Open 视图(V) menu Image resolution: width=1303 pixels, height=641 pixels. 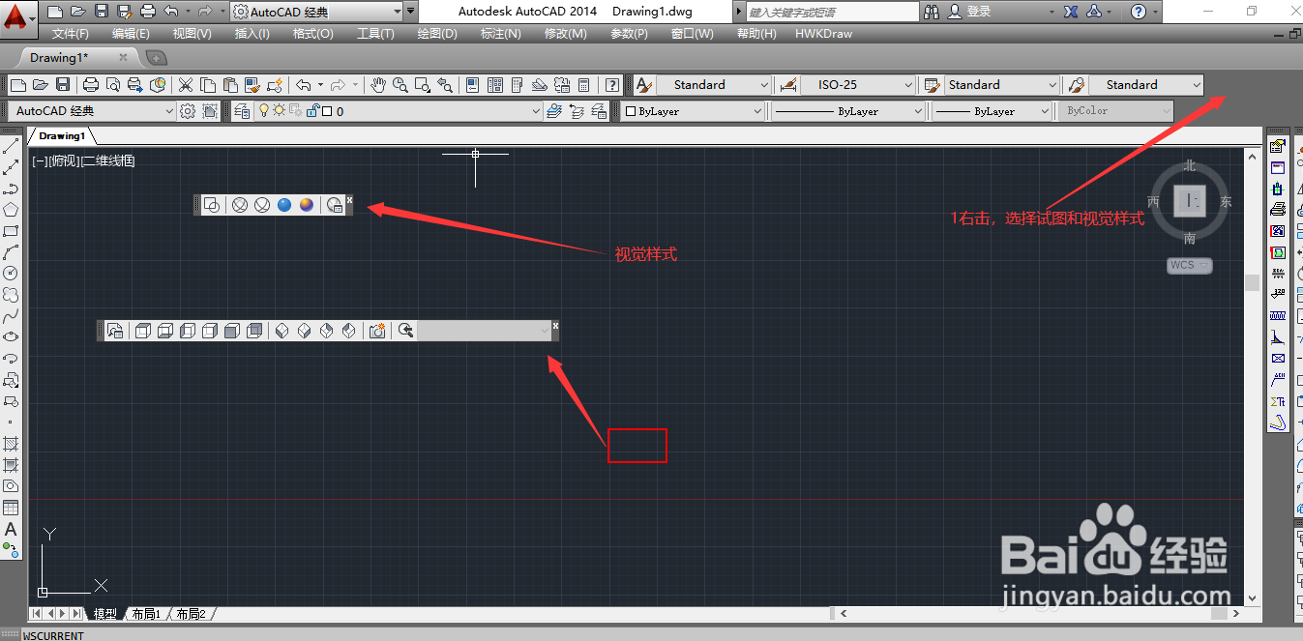click(192, 33)
